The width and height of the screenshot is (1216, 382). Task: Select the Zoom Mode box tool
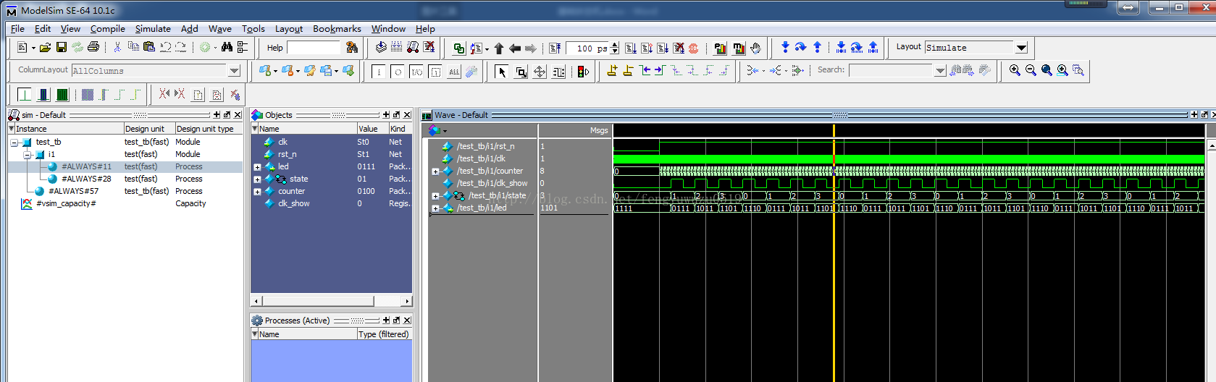point(521,72)
